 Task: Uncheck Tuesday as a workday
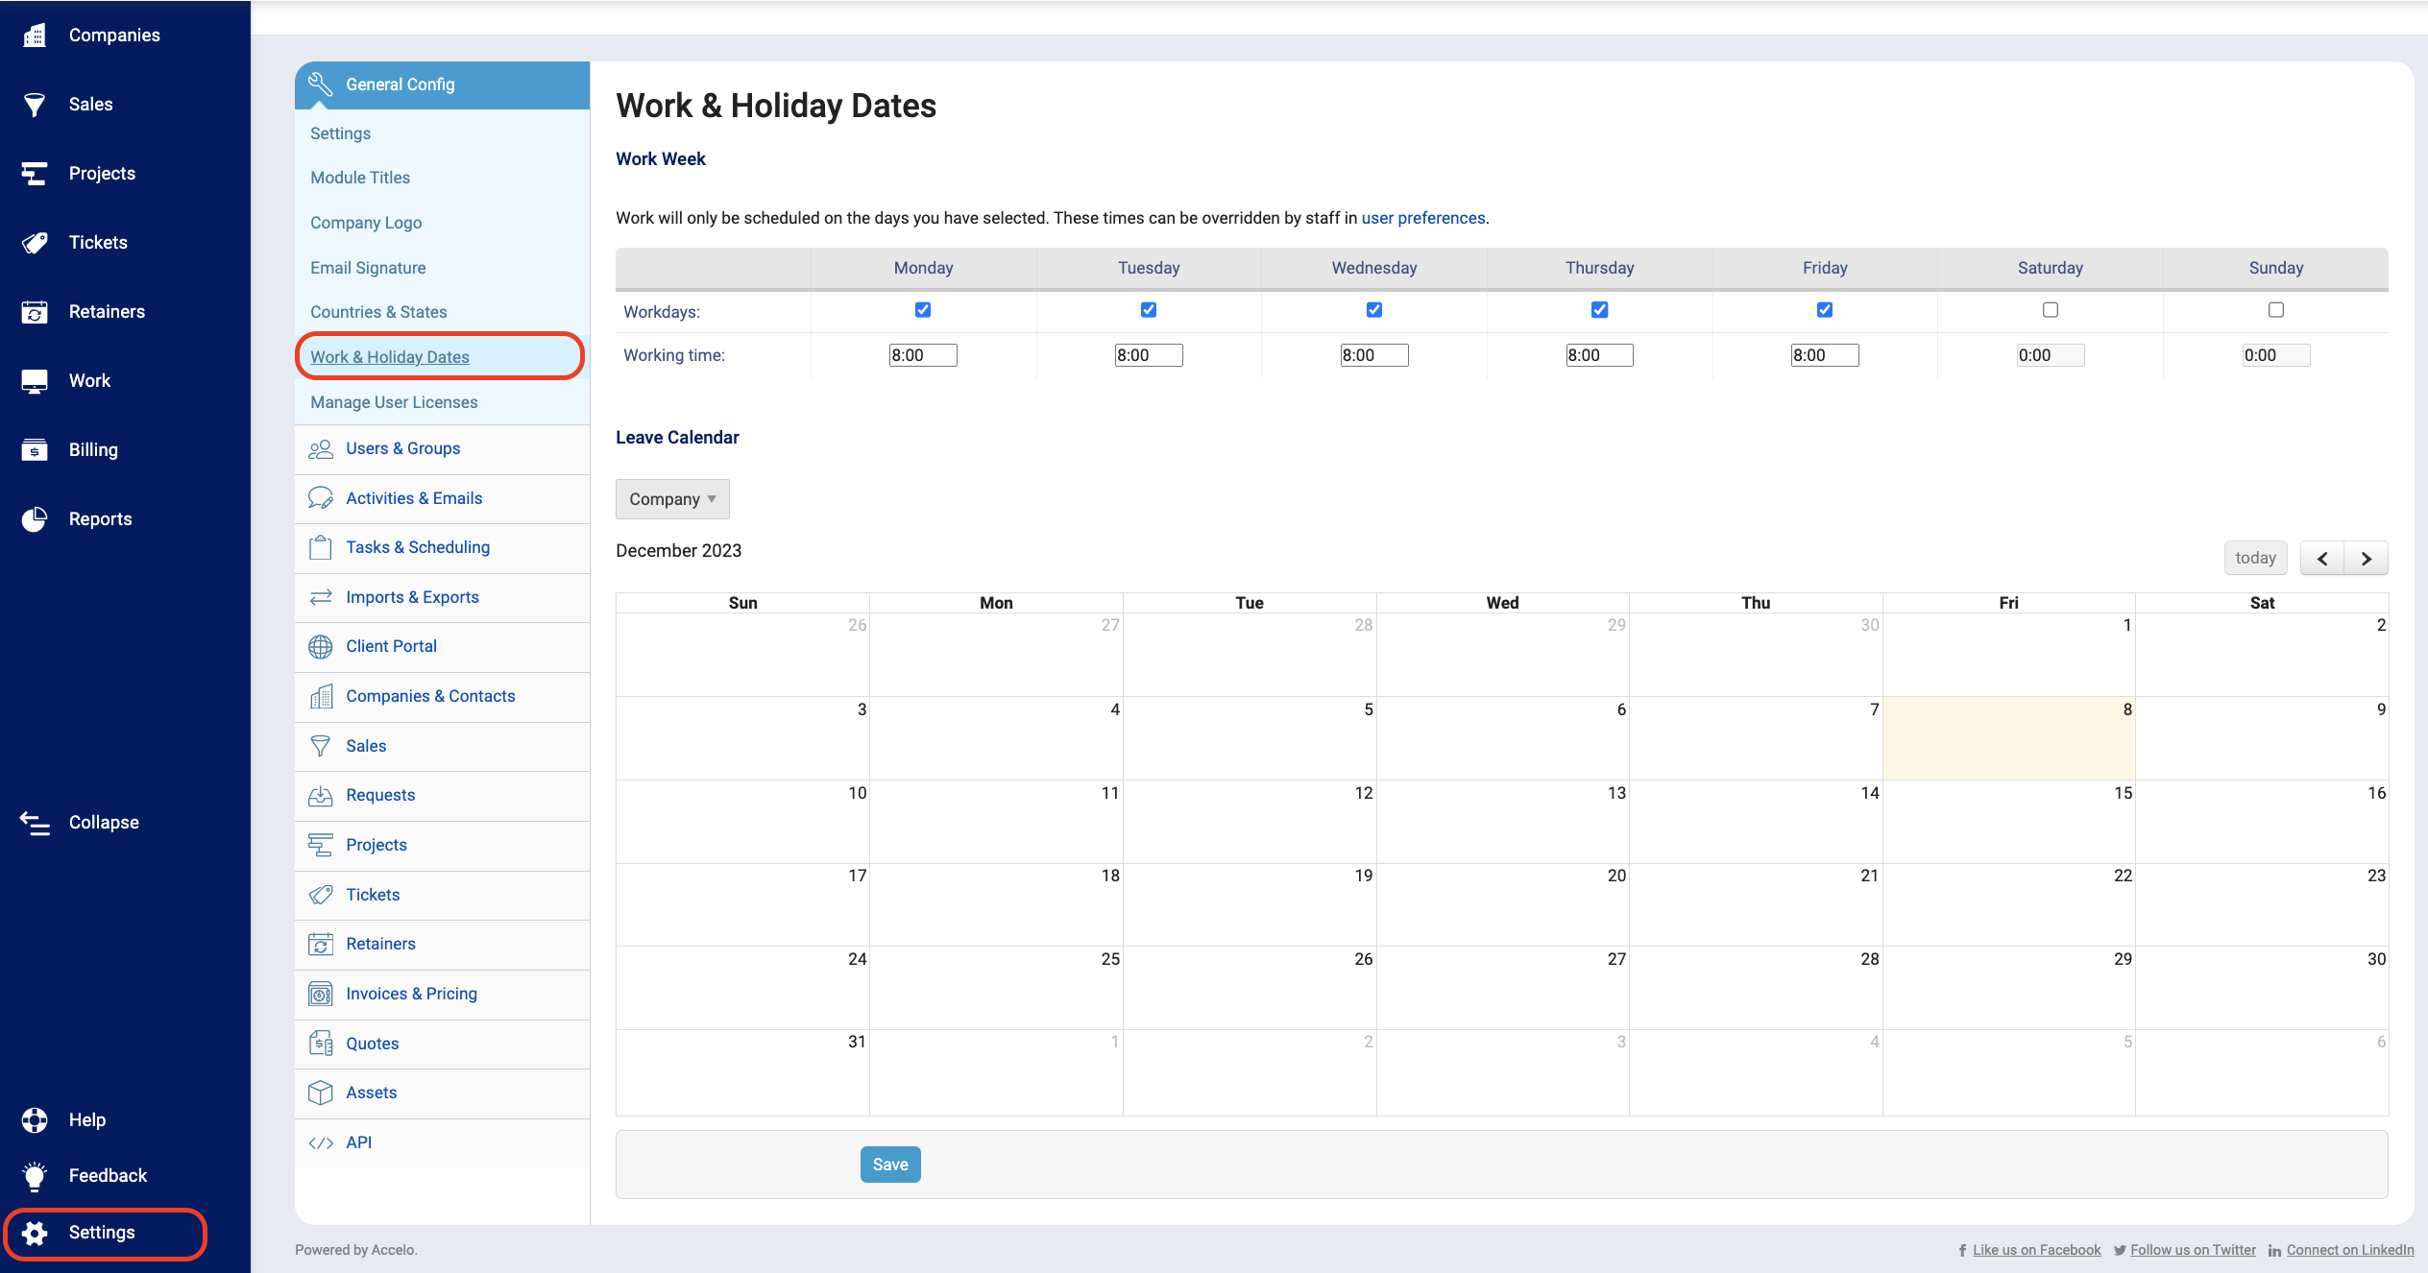[x=1149, y=310]
